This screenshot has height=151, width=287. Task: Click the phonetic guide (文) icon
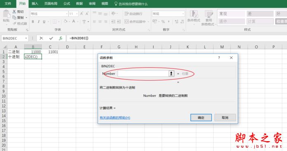click(x=84, y=22)
